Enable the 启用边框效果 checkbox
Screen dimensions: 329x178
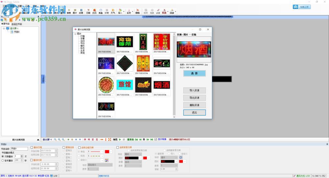[80, 147]
